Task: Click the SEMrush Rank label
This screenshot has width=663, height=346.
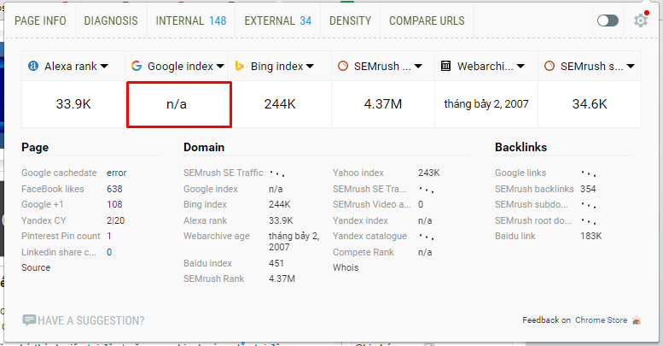Action: click(214, 279)
